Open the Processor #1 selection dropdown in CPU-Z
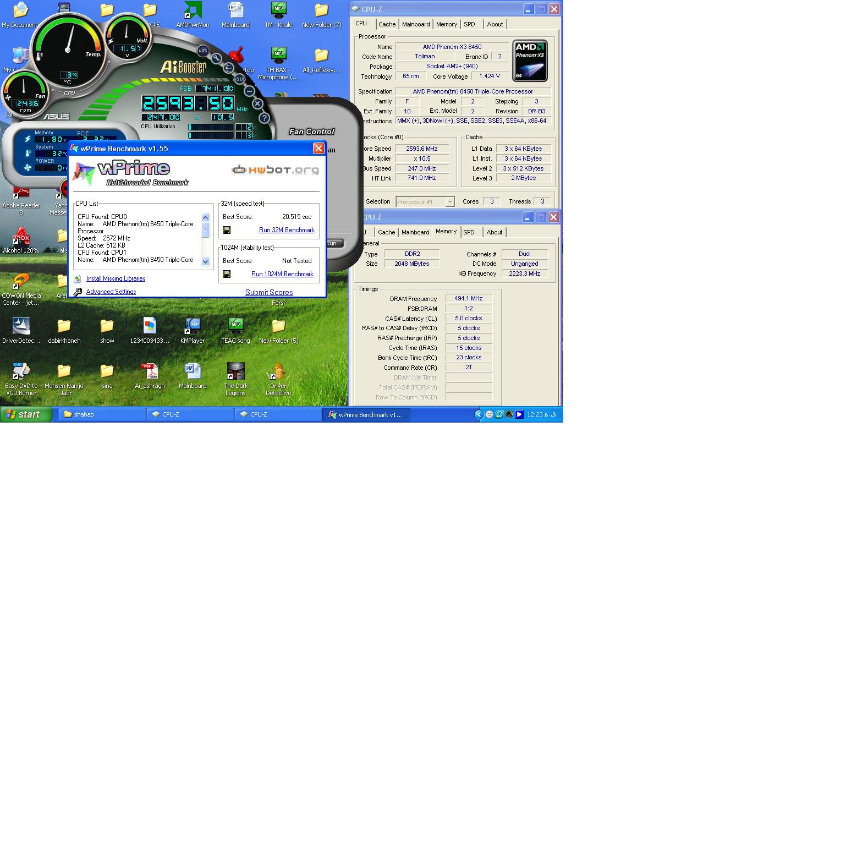Screen dimensions: 846x865 pyautogui.click(x=425, y=202)
